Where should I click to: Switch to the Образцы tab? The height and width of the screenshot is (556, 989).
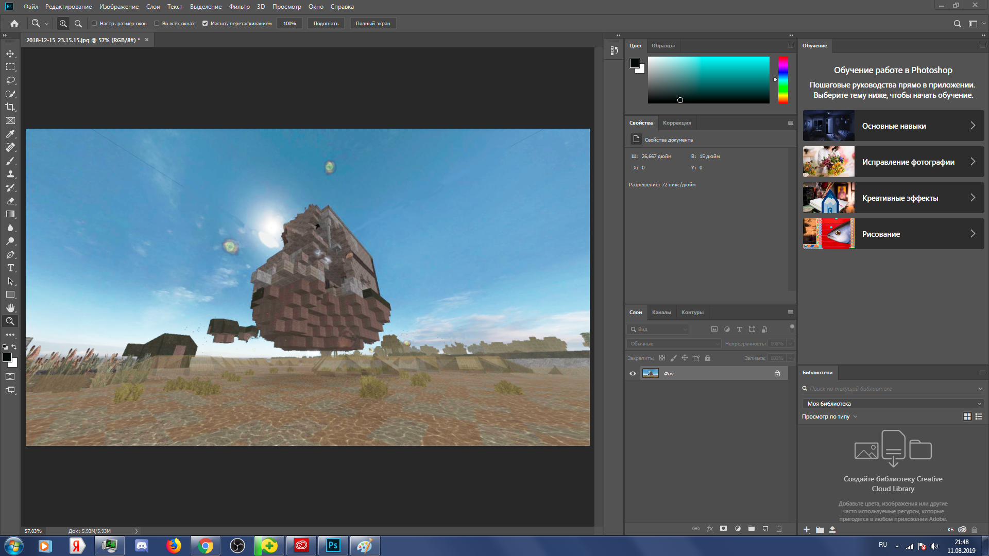click(663, 46)
